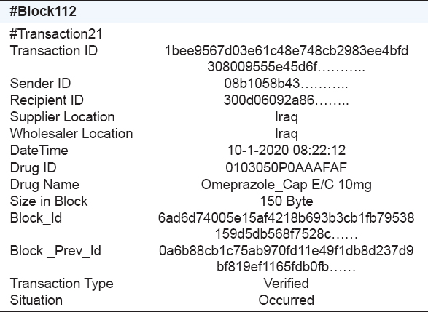Click the Transaction ID field label
The image size is (428, 312).
(54, 51)
